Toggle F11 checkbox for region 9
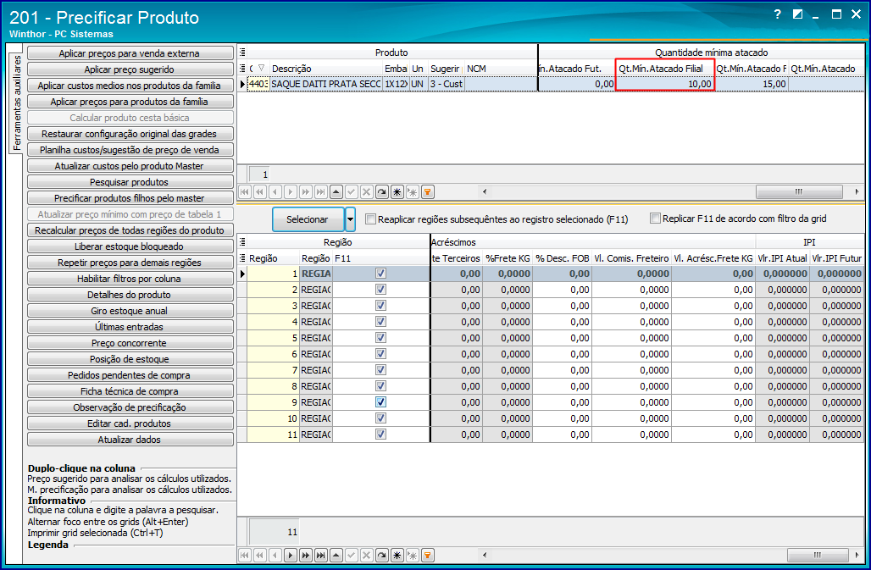This screenshot has height=570, width=871. [x=380, y=401]
